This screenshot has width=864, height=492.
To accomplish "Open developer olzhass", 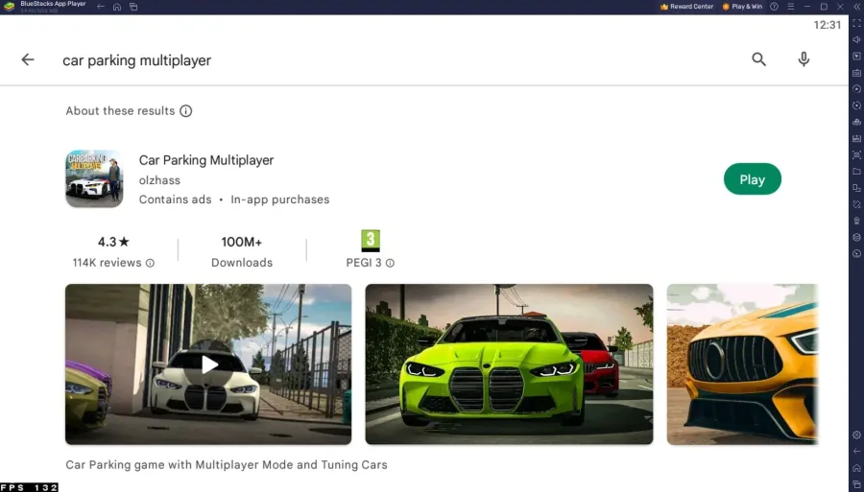I will (x=159, y=180).
